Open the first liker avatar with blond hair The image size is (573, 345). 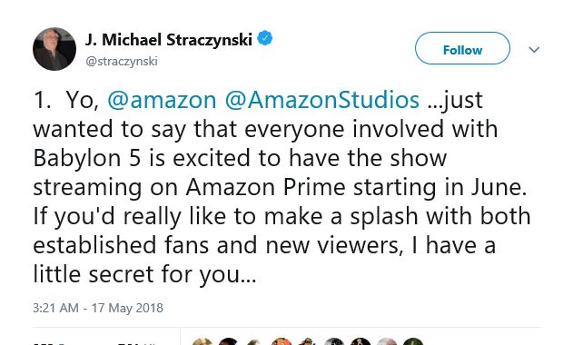click(x=203, y=341)
